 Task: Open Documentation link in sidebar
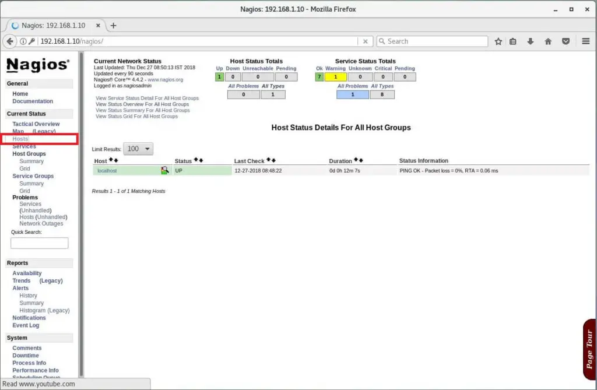(x=33, y=101)
